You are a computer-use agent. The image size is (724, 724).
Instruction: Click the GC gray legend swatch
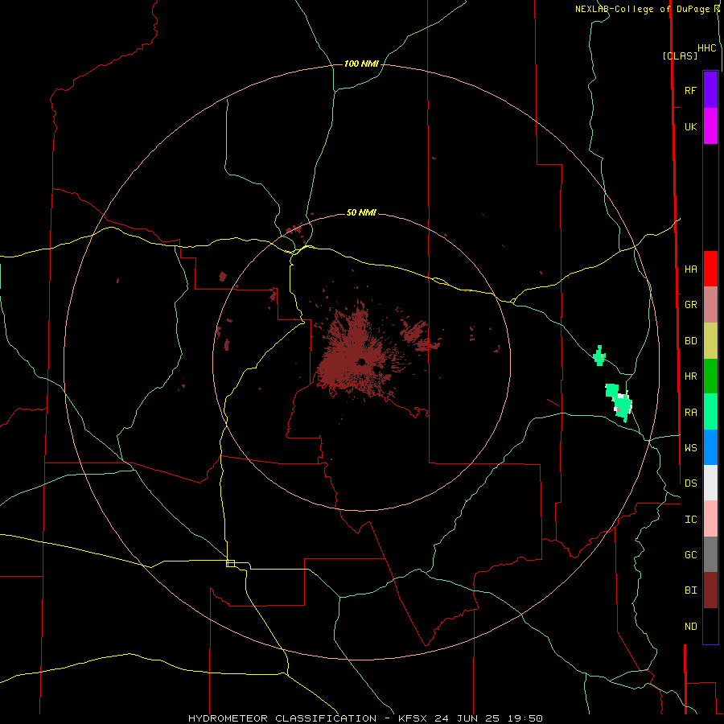710,554
